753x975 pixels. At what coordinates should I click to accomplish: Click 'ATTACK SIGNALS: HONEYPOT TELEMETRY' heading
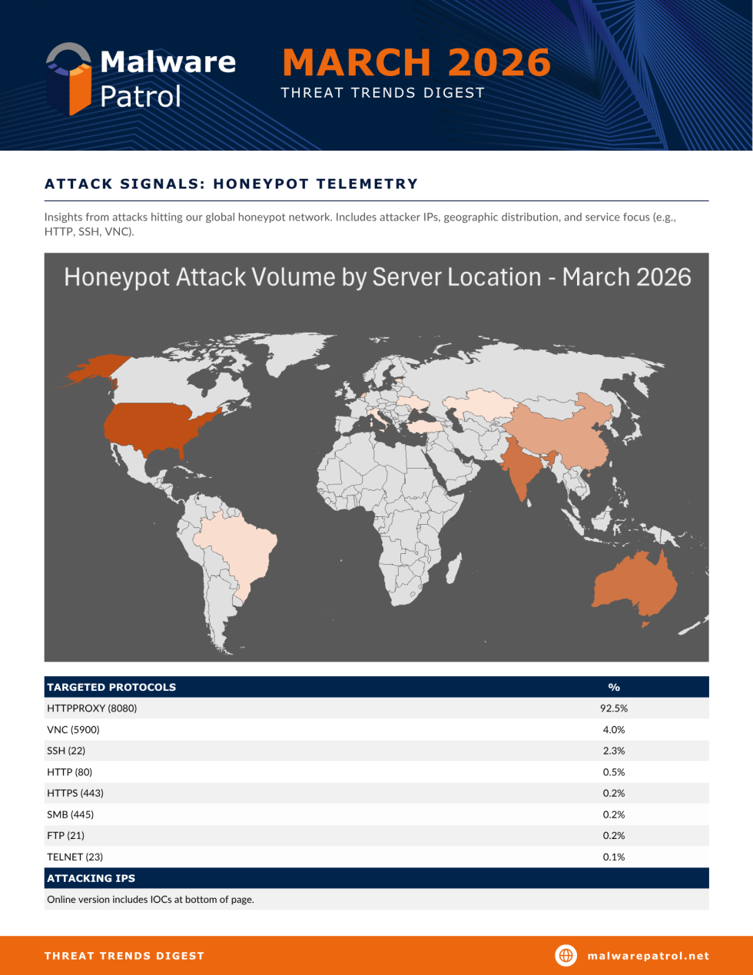[x=231, y=184]
